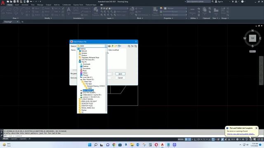Toggle Ortho mode in status bar
The width and height of the screenshot is (264, 148).
(x=195, y=139)
